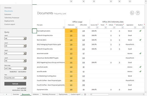Open the Label1 combo box
This screenshot has width=147, height=96.
(15, 38)
